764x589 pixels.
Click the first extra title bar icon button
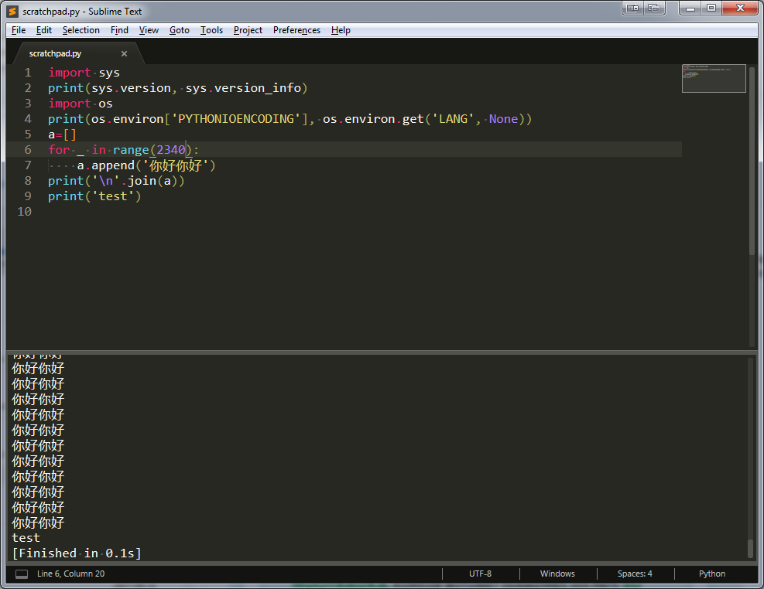click(632, 8)
